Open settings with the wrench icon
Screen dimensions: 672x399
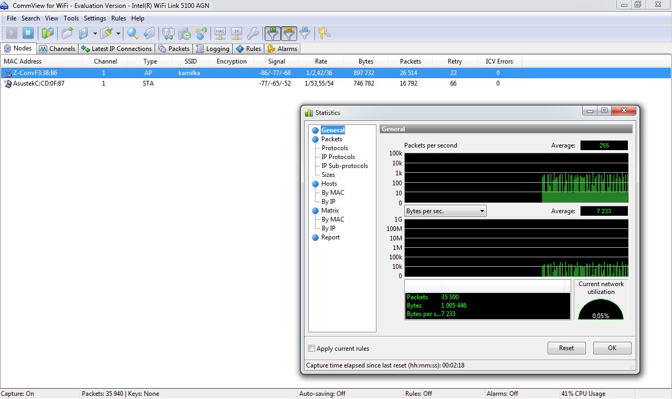[x=253, y=34]
